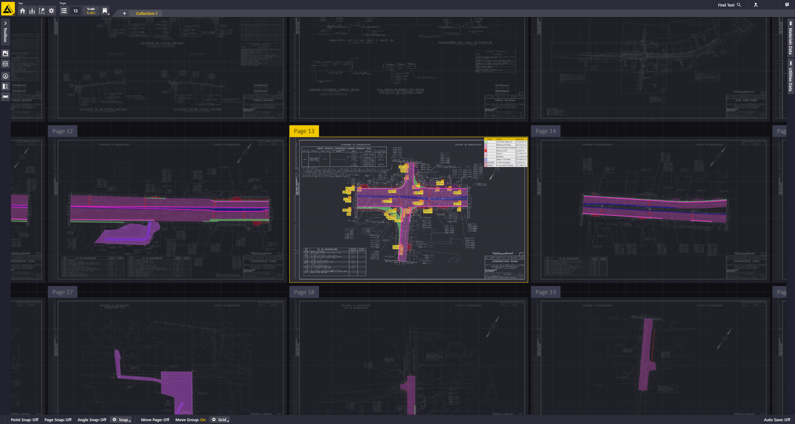Image resolution: width=795 pixels, height=424 pixels.
Task: Select the north arrow compass tool
Action: click(x=5, y=76)
